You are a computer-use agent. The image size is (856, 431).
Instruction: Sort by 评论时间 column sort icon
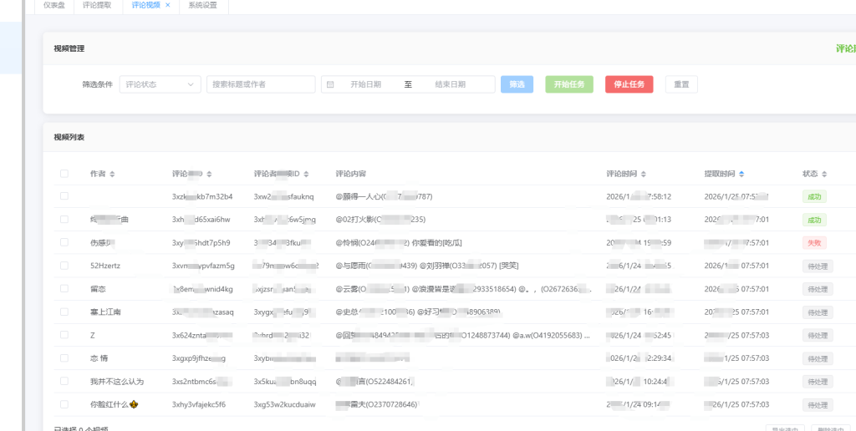click(x=643, y=174)
